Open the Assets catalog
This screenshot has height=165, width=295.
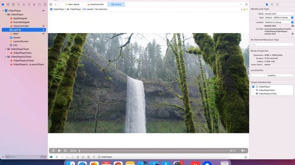(17, 38)
